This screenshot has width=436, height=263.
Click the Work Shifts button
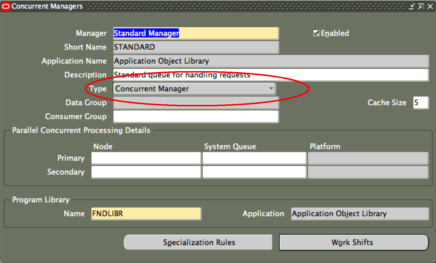coord(353,242)
